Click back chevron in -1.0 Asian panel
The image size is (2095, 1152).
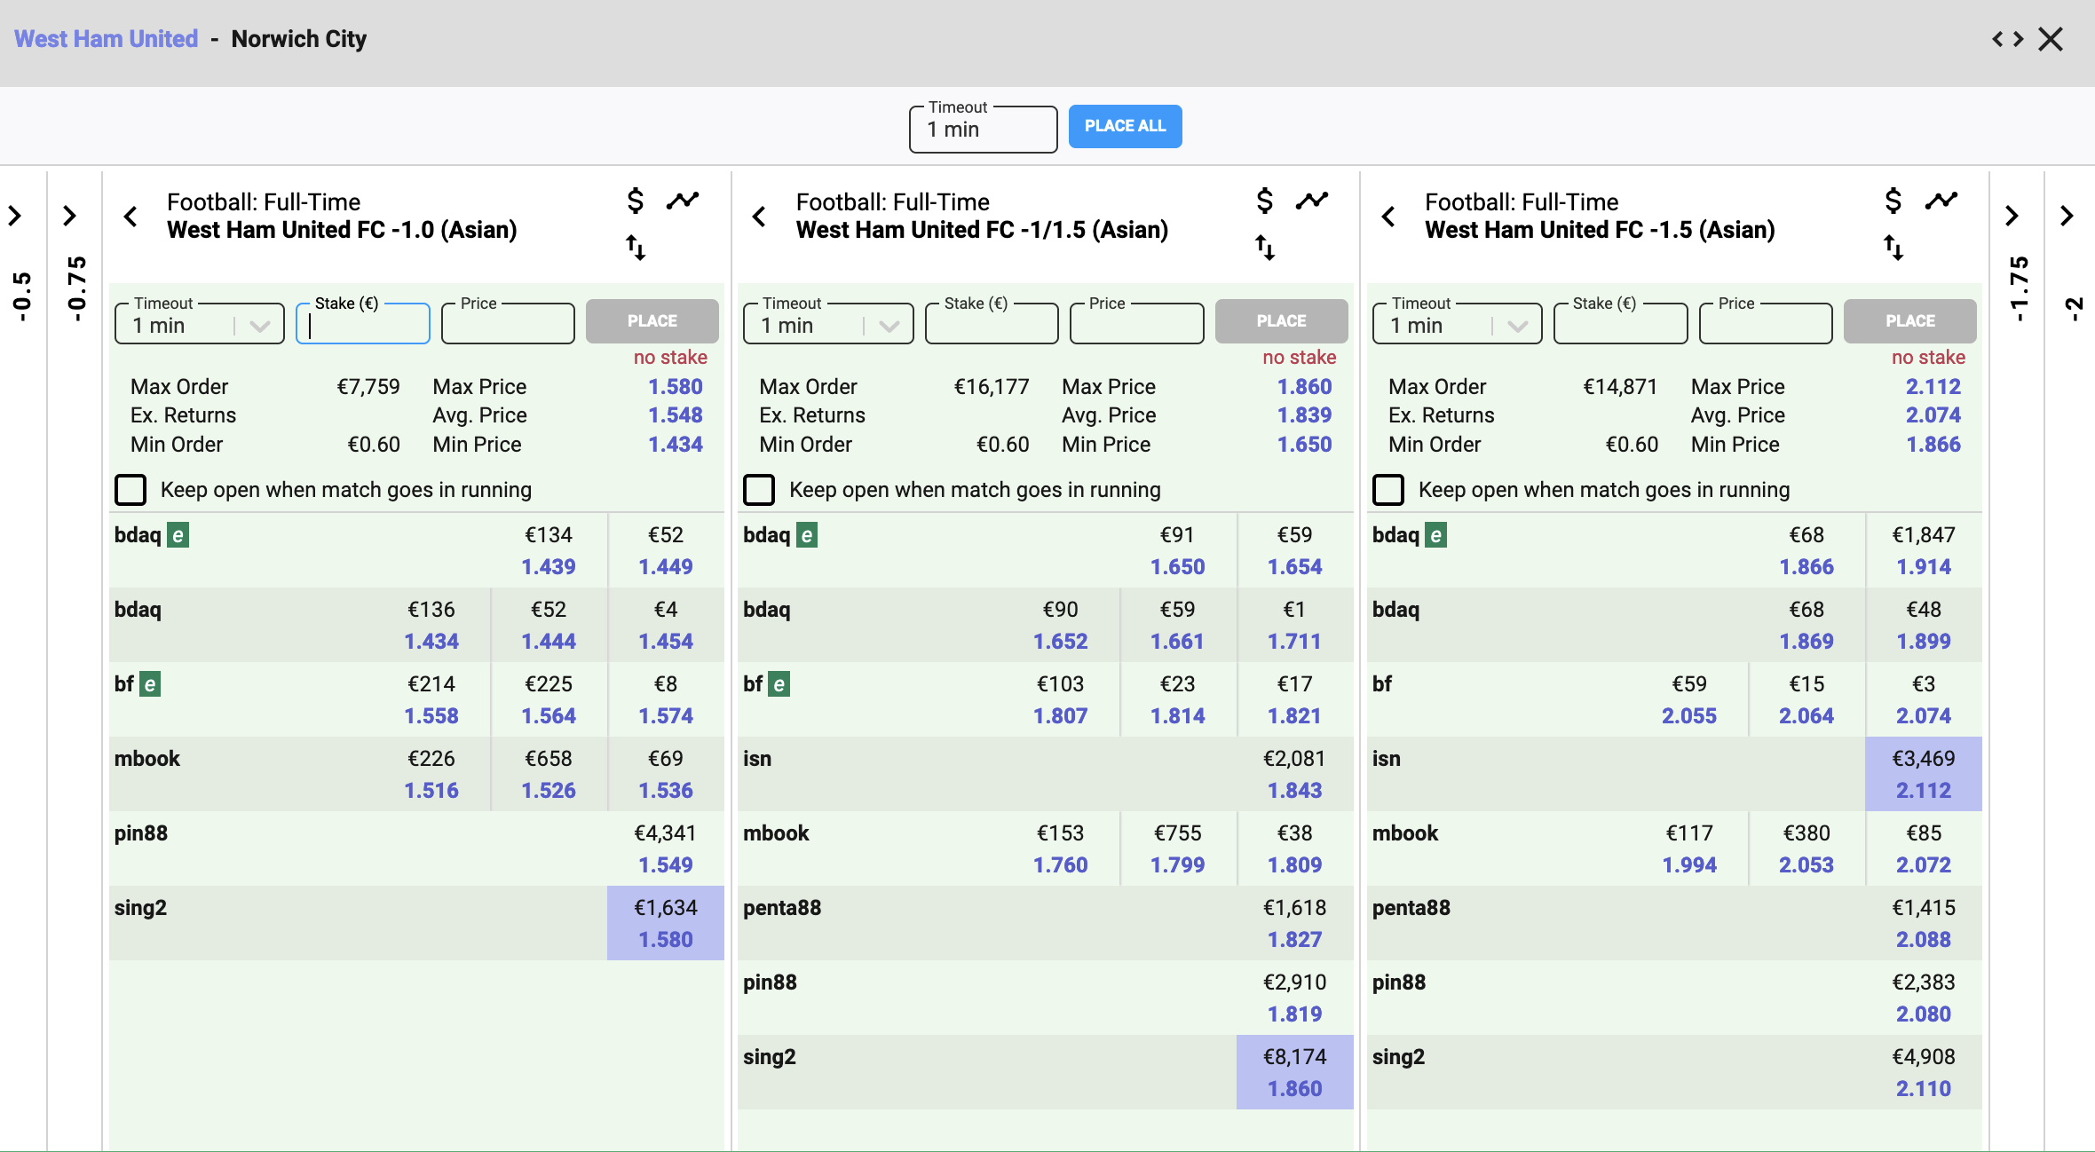point(130,217)
